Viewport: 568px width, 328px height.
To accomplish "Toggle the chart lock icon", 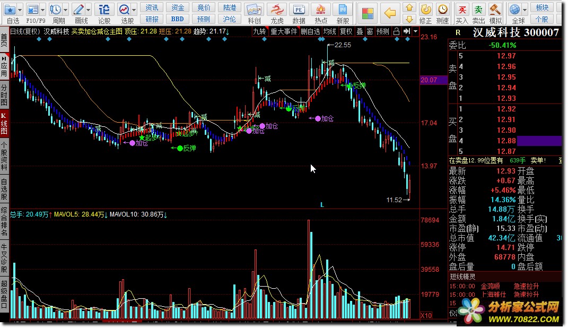I will 397,31.
